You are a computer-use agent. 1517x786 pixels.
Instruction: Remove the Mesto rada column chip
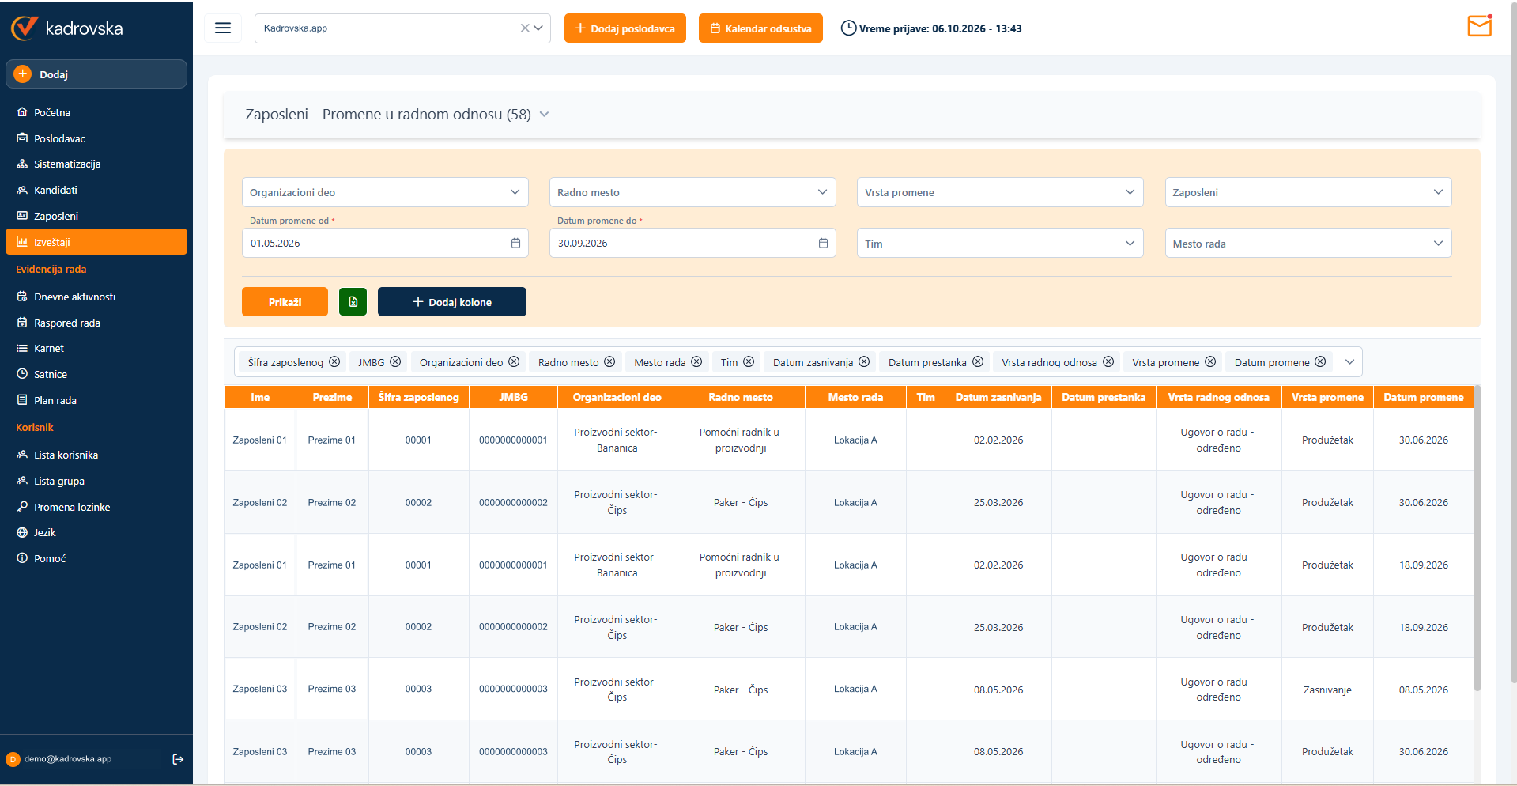pyautogui.click(x=696, y=362)
